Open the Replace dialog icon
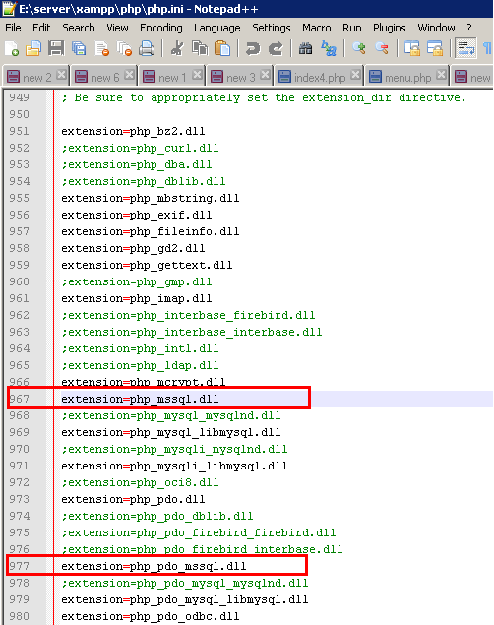The image size is (494, 625). point(329,48)
